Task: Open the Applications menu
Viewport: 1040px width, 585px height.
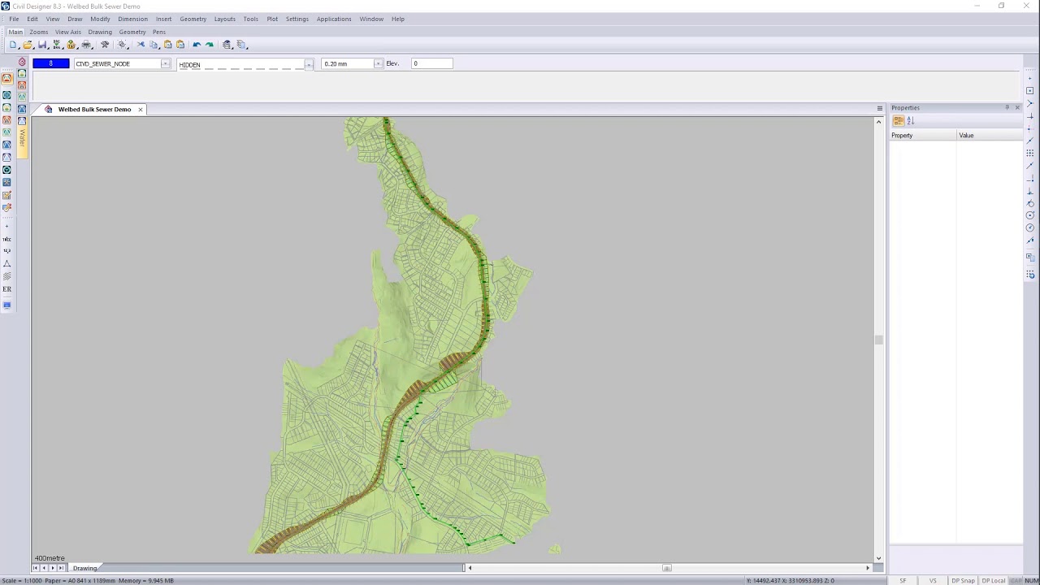Action: 334,19
